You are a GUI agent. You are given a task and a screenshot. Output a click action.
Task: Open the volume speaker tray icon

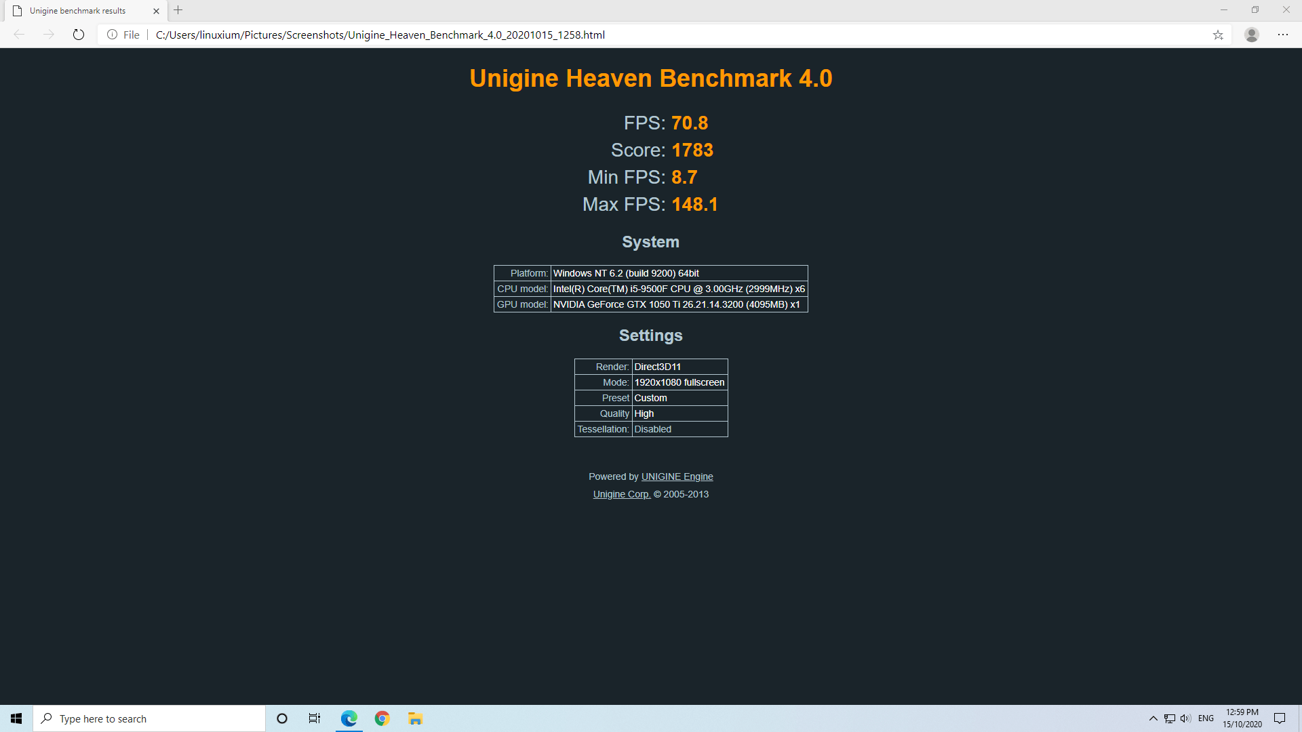click(1185, 718)
